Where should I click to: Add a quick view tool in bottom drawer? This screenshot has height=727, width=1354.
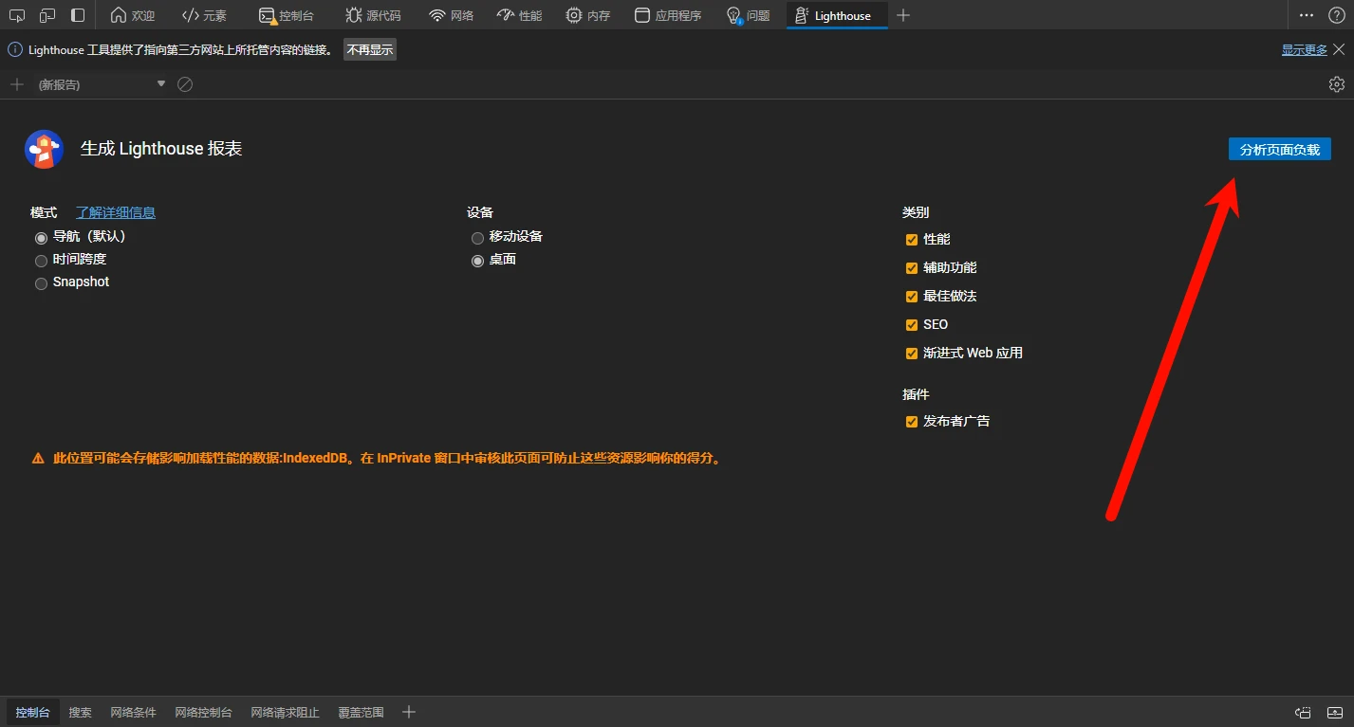click(x=409, y=712)
